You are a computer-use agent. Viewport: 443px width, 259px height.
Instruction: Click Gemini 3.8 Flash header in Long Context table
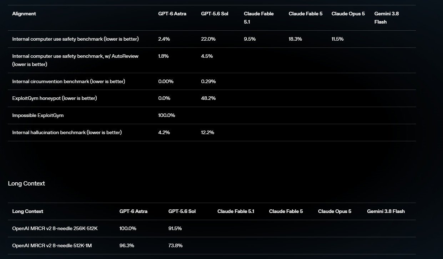coord(386,211)
